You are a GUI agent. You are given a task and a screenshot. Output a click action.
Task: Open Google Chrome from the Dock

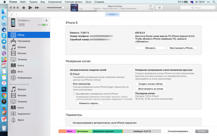coord(4,95)
